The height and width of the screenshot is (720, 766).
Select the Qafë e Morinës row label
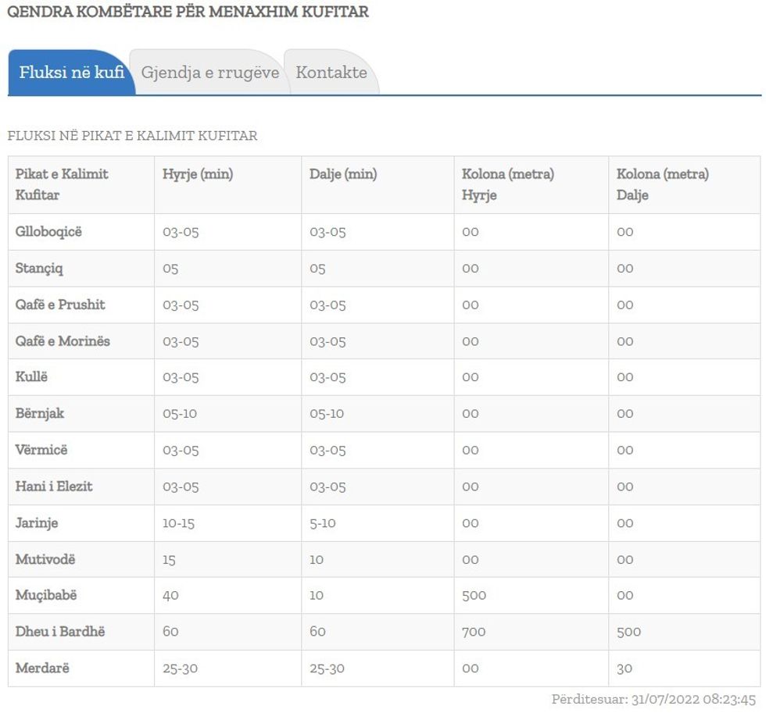click(63, 341)
